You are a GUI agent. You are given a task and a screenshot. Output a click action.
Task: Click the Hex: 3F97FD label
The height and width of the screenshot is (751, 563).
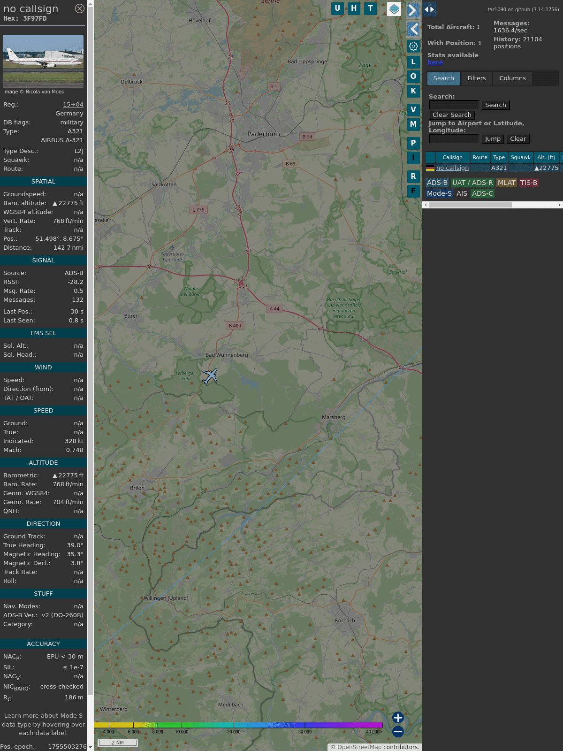(25, 19)
